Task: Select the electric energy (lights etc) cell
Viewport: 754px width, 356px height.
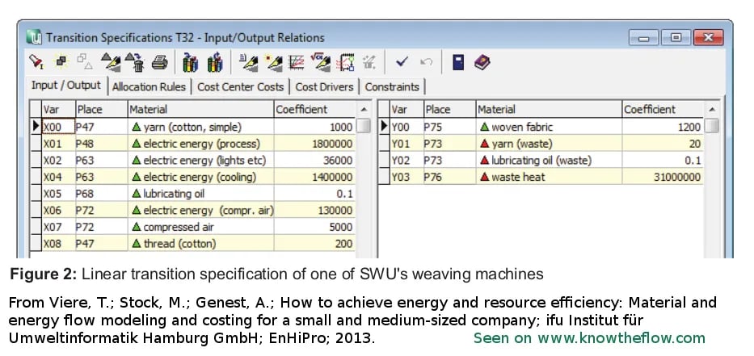Action: point(201,160)
